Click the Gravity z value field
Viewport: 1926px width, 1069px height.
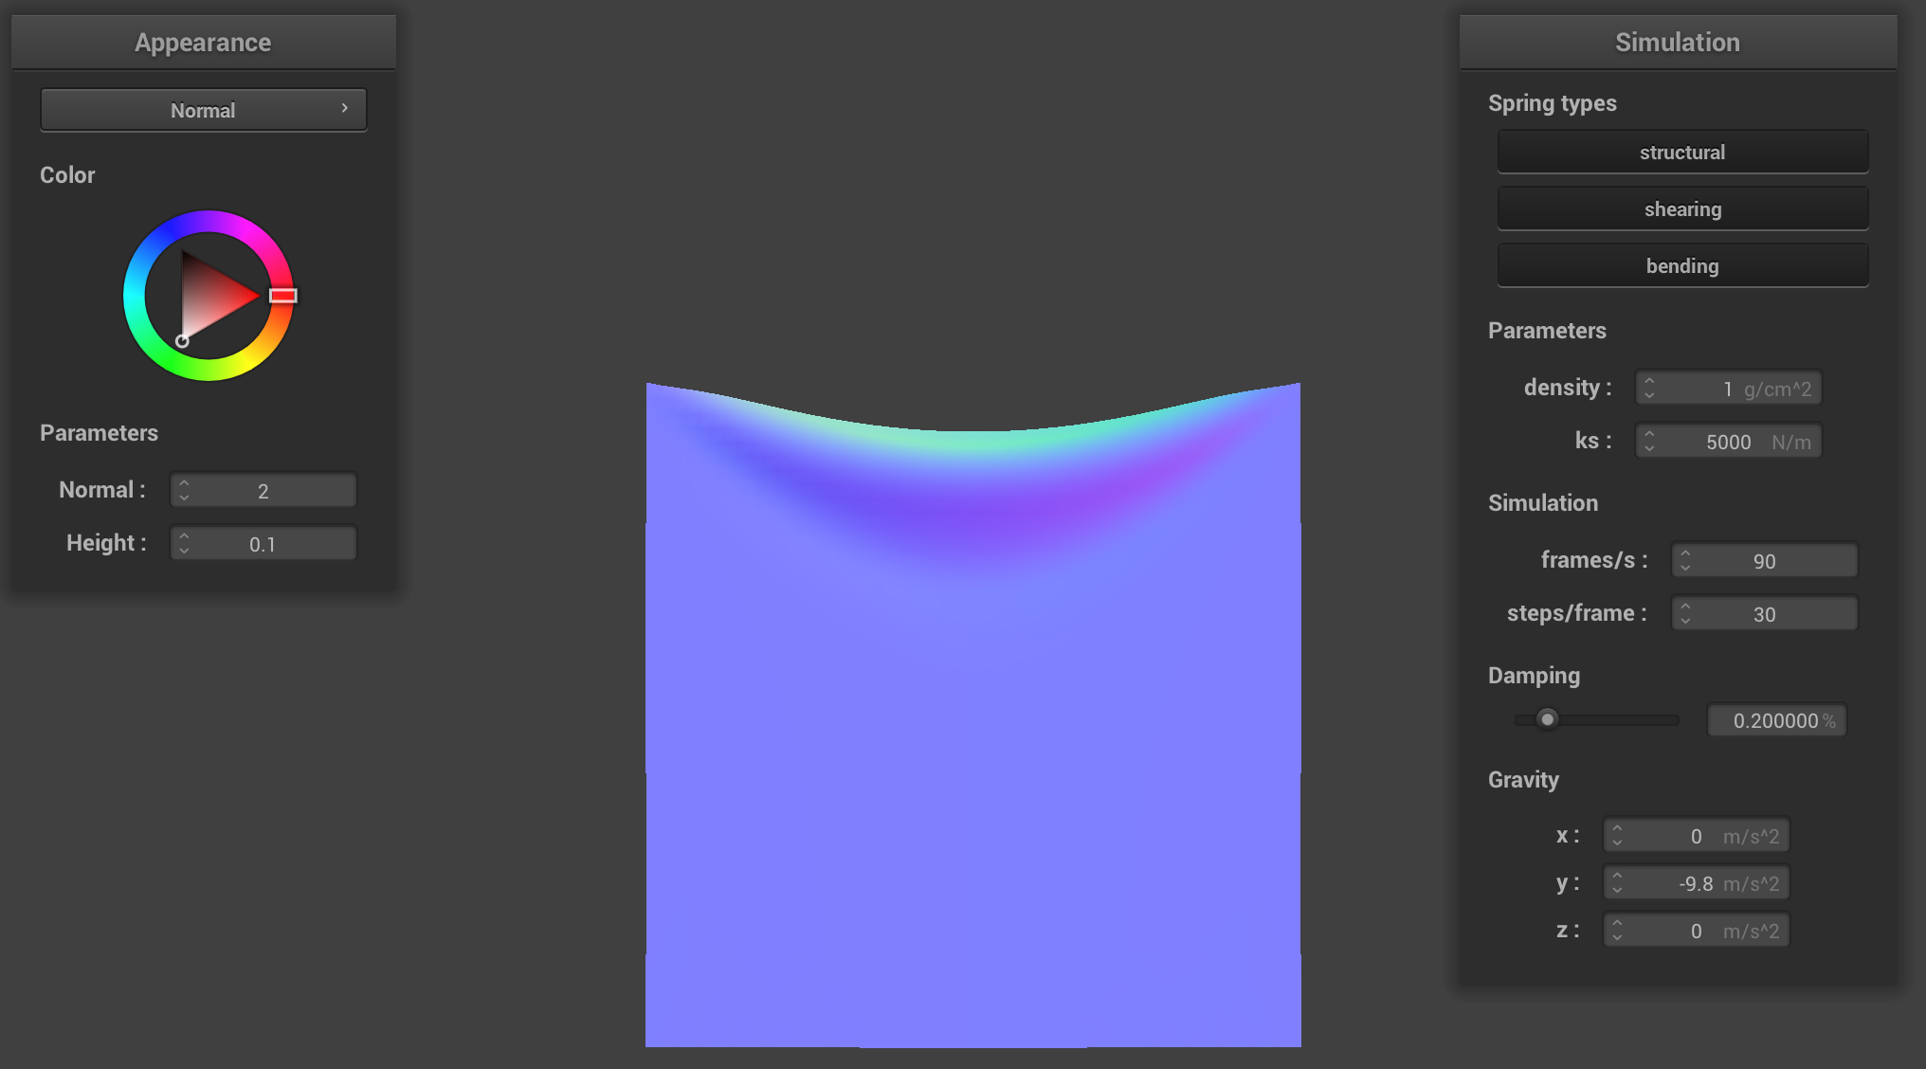coord(1697,931)
